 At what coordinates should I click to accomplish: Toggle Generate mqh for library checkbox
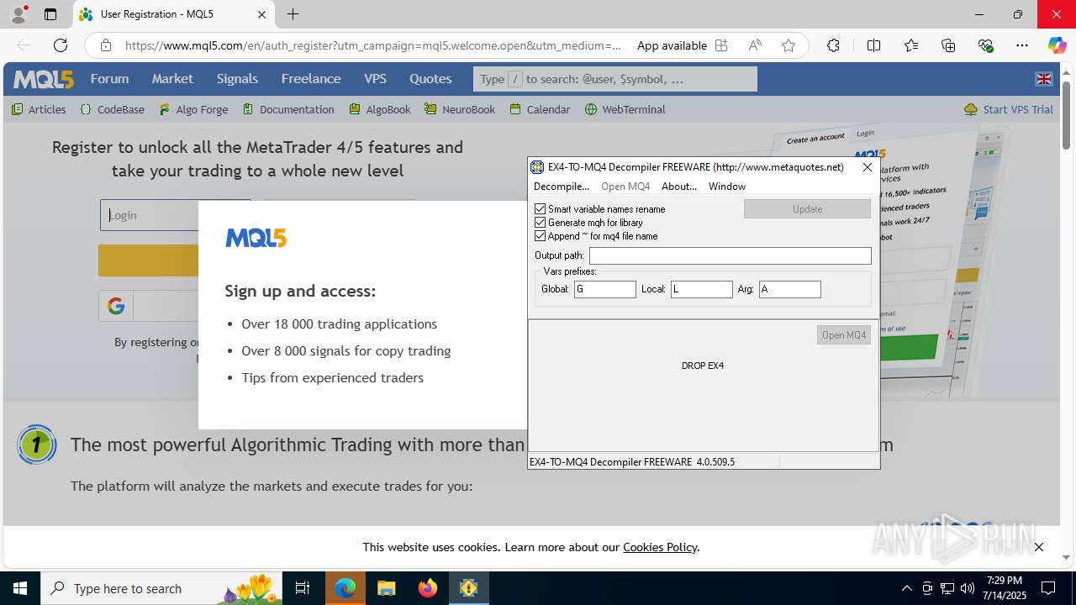pos(541,222)
